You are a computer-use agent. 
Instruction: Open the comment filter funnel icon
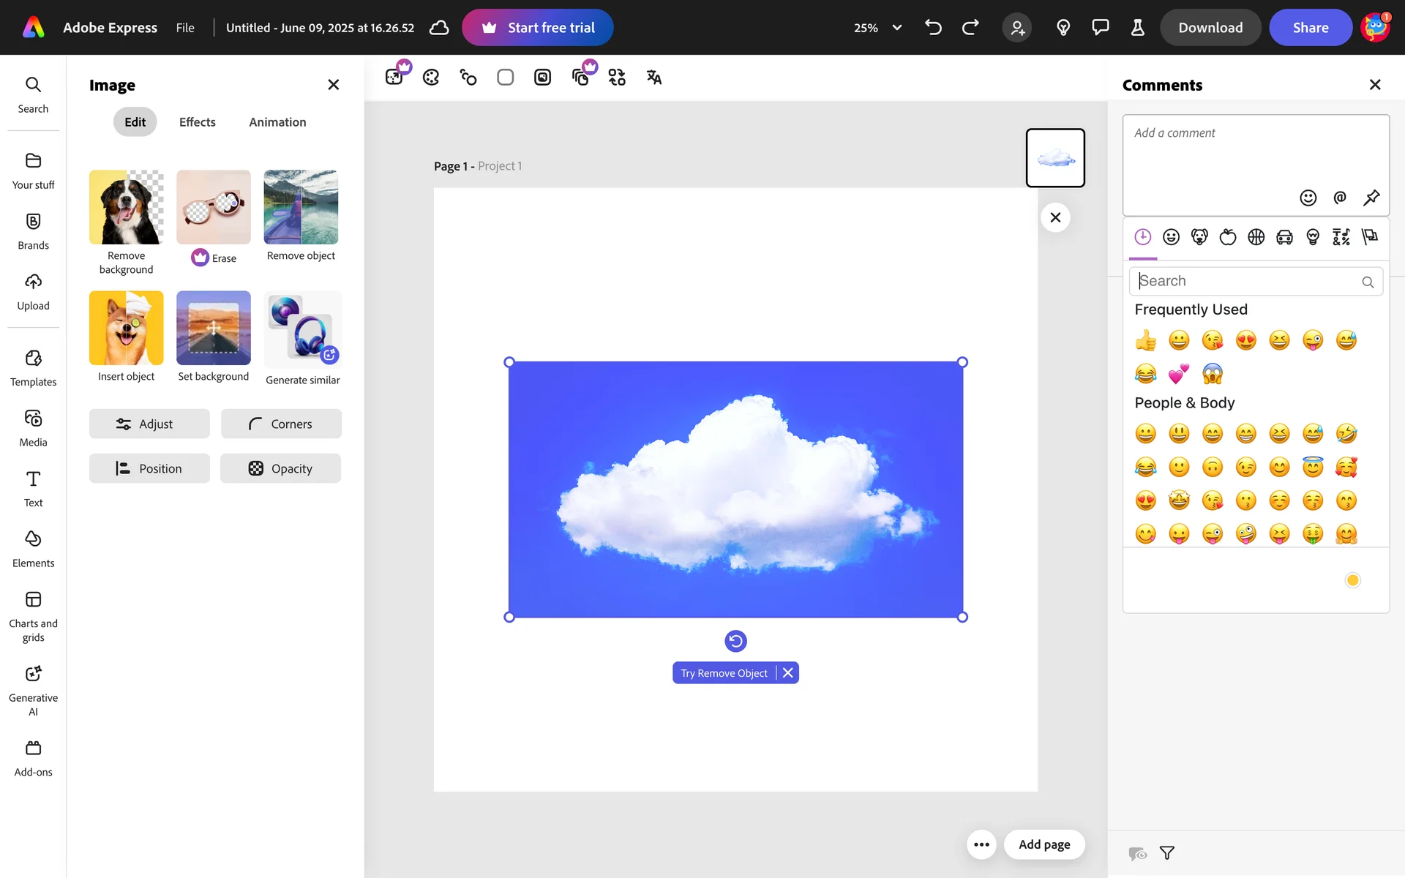tap(1167, 853)
